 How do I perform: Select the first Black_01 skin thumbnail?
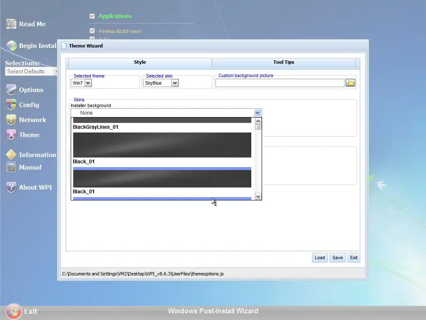click(x=162, y=145)
